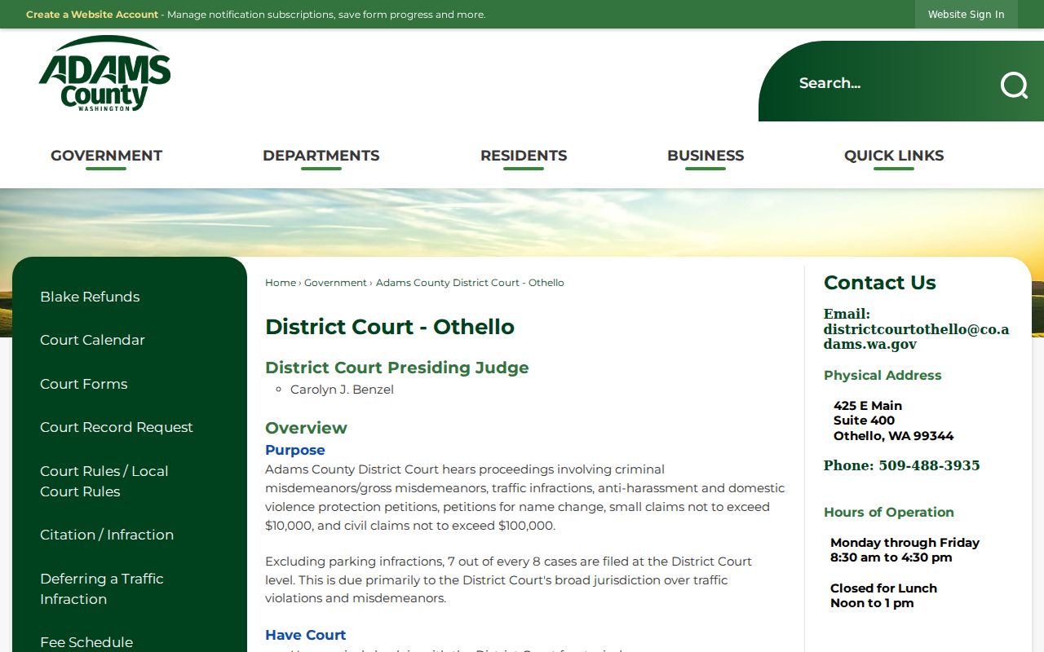Open Fee Schedule sidebar link
Viewport: 1044px width, 652px height.
pyautogui.click(x=86, y=642)
